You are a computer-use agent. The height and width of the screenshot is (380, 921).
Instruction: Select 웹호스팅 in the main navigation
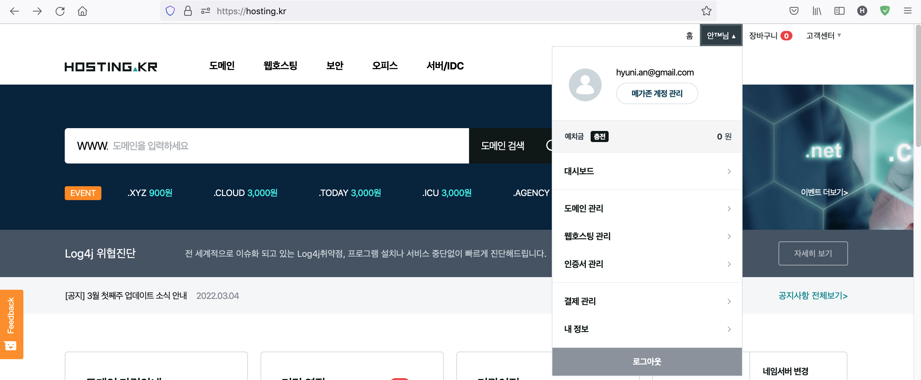(x=280, y=66)
